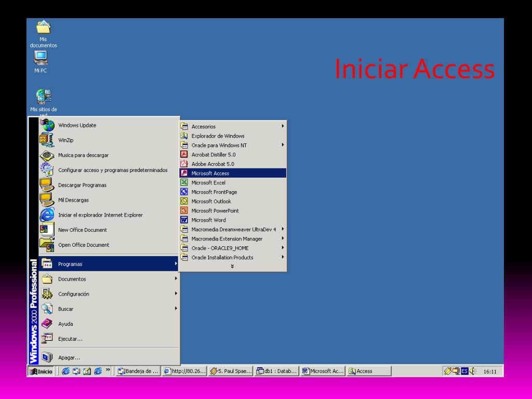Switch to Access taskbar button
532x399 pixels.
coord(369,371)
